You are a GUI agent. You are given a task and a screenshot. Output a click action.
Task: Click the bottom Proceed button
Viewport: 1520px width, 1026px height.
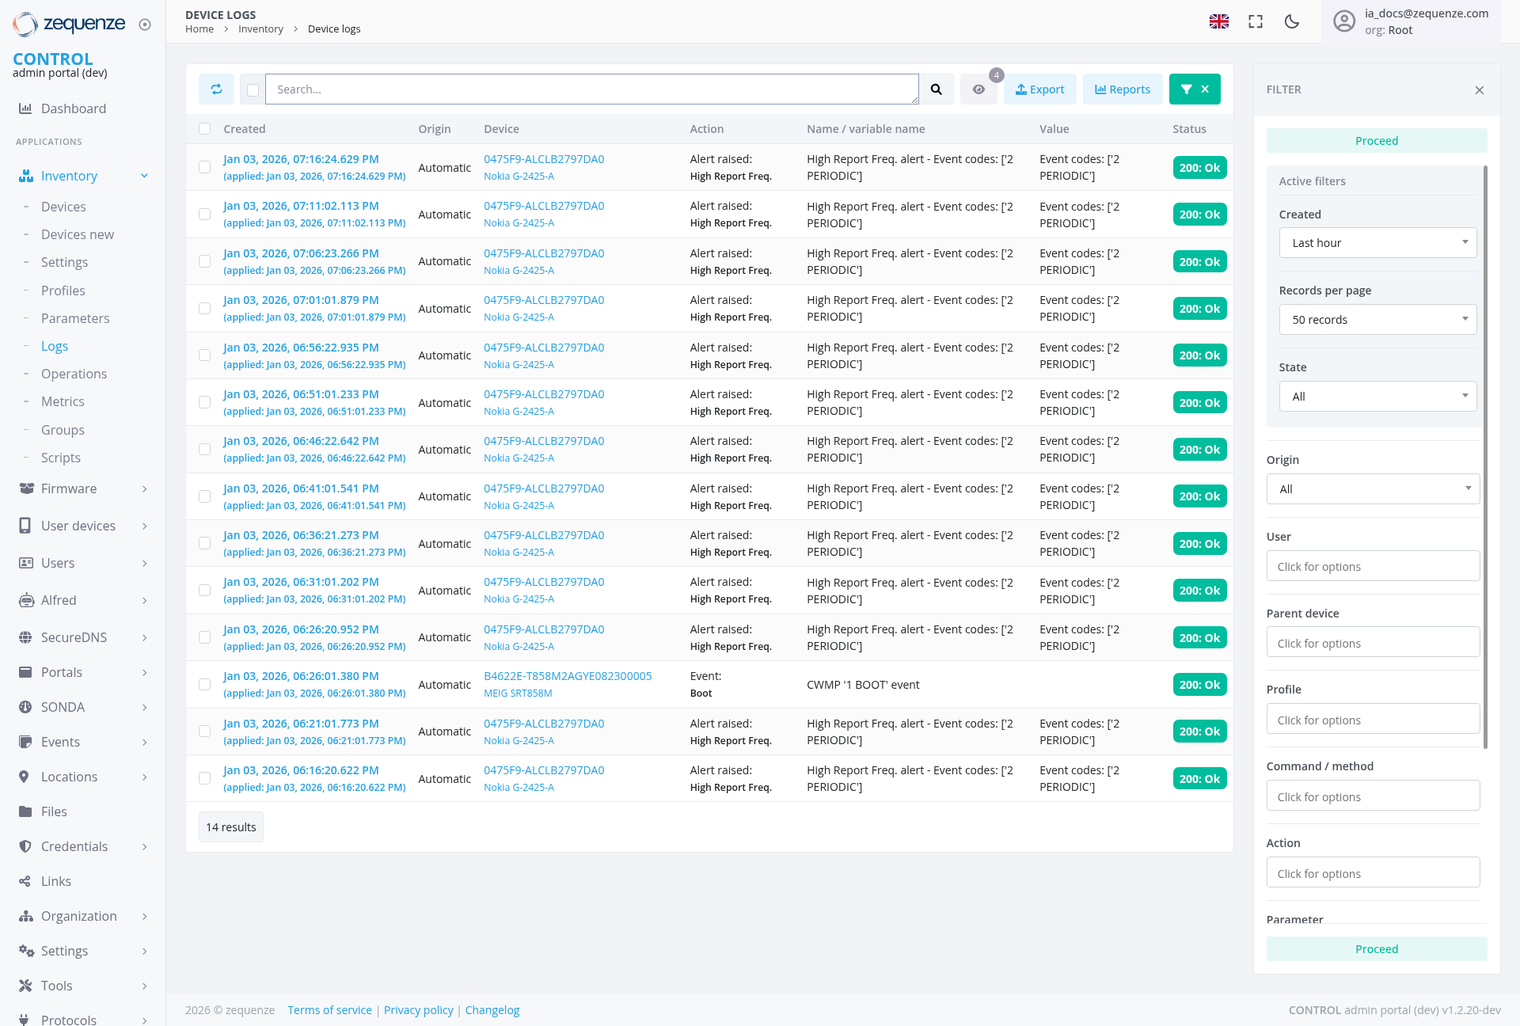1377,949
